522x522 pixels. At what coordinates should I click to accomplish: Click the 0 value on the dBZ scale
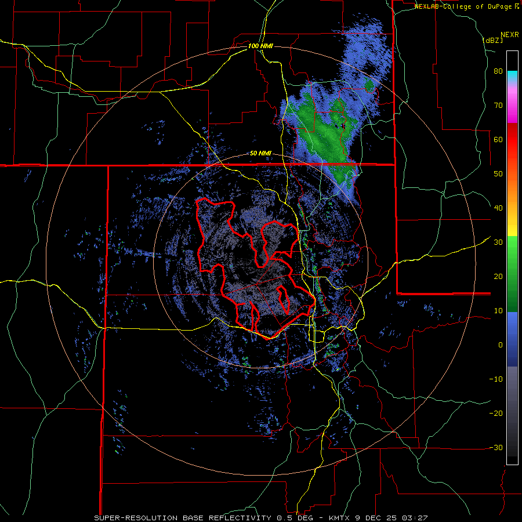pos(501,345)
